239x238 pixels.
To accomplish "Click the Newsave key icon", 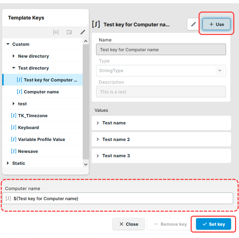I will pyautogui.click(x=14, y=151).
